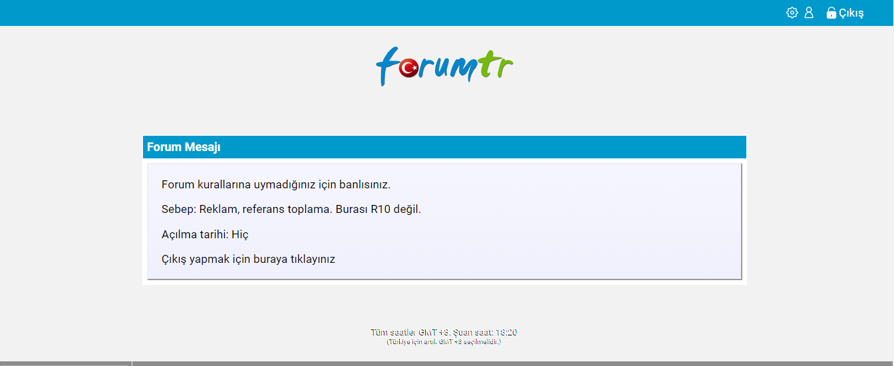Screen dimensions: 894x366
Task: Click the 'Forum Mesajı' header text
Action: point(184,147)
